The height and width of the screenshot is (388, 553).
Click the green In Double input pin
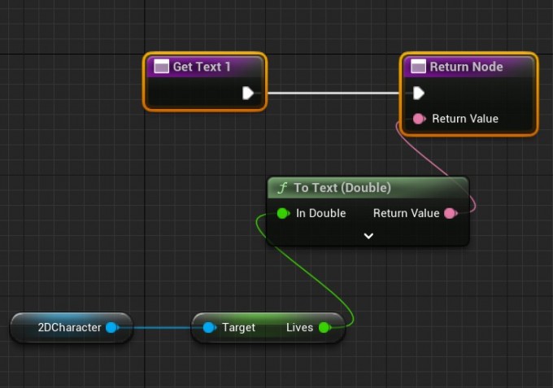[283, 213]
